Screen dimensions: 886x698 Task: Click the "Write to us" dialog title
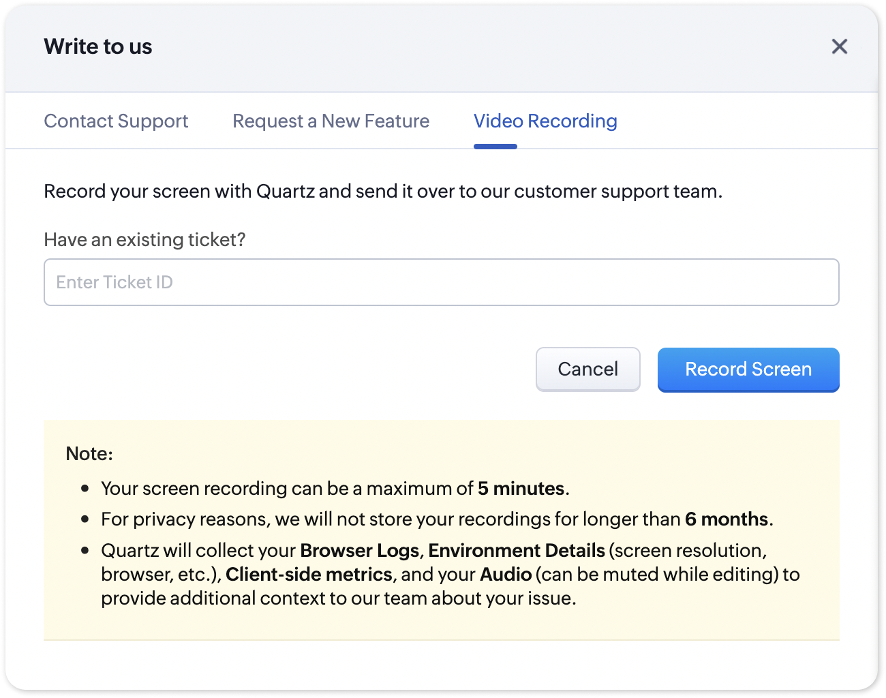[98, 46]
